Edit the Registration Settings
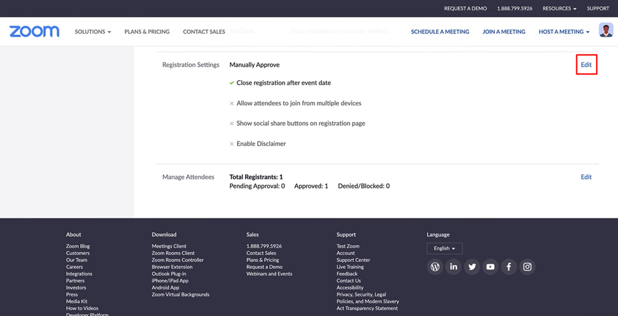 point(586,65)
